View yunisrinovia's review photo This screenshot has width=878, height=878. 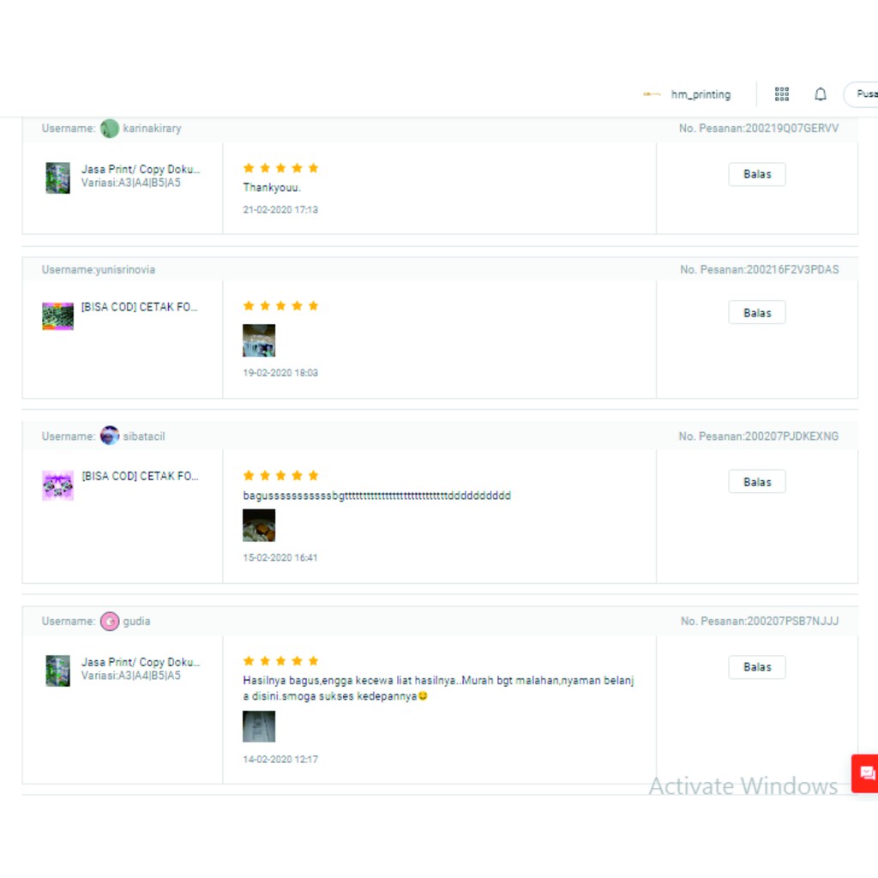pyautogui.click(x=259, y=340)
